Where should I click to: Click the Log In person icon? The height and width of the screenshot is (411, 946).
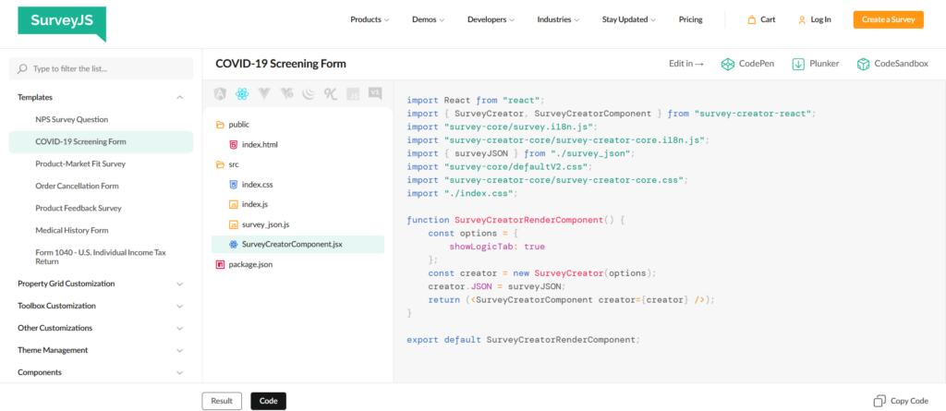[802, 19]
